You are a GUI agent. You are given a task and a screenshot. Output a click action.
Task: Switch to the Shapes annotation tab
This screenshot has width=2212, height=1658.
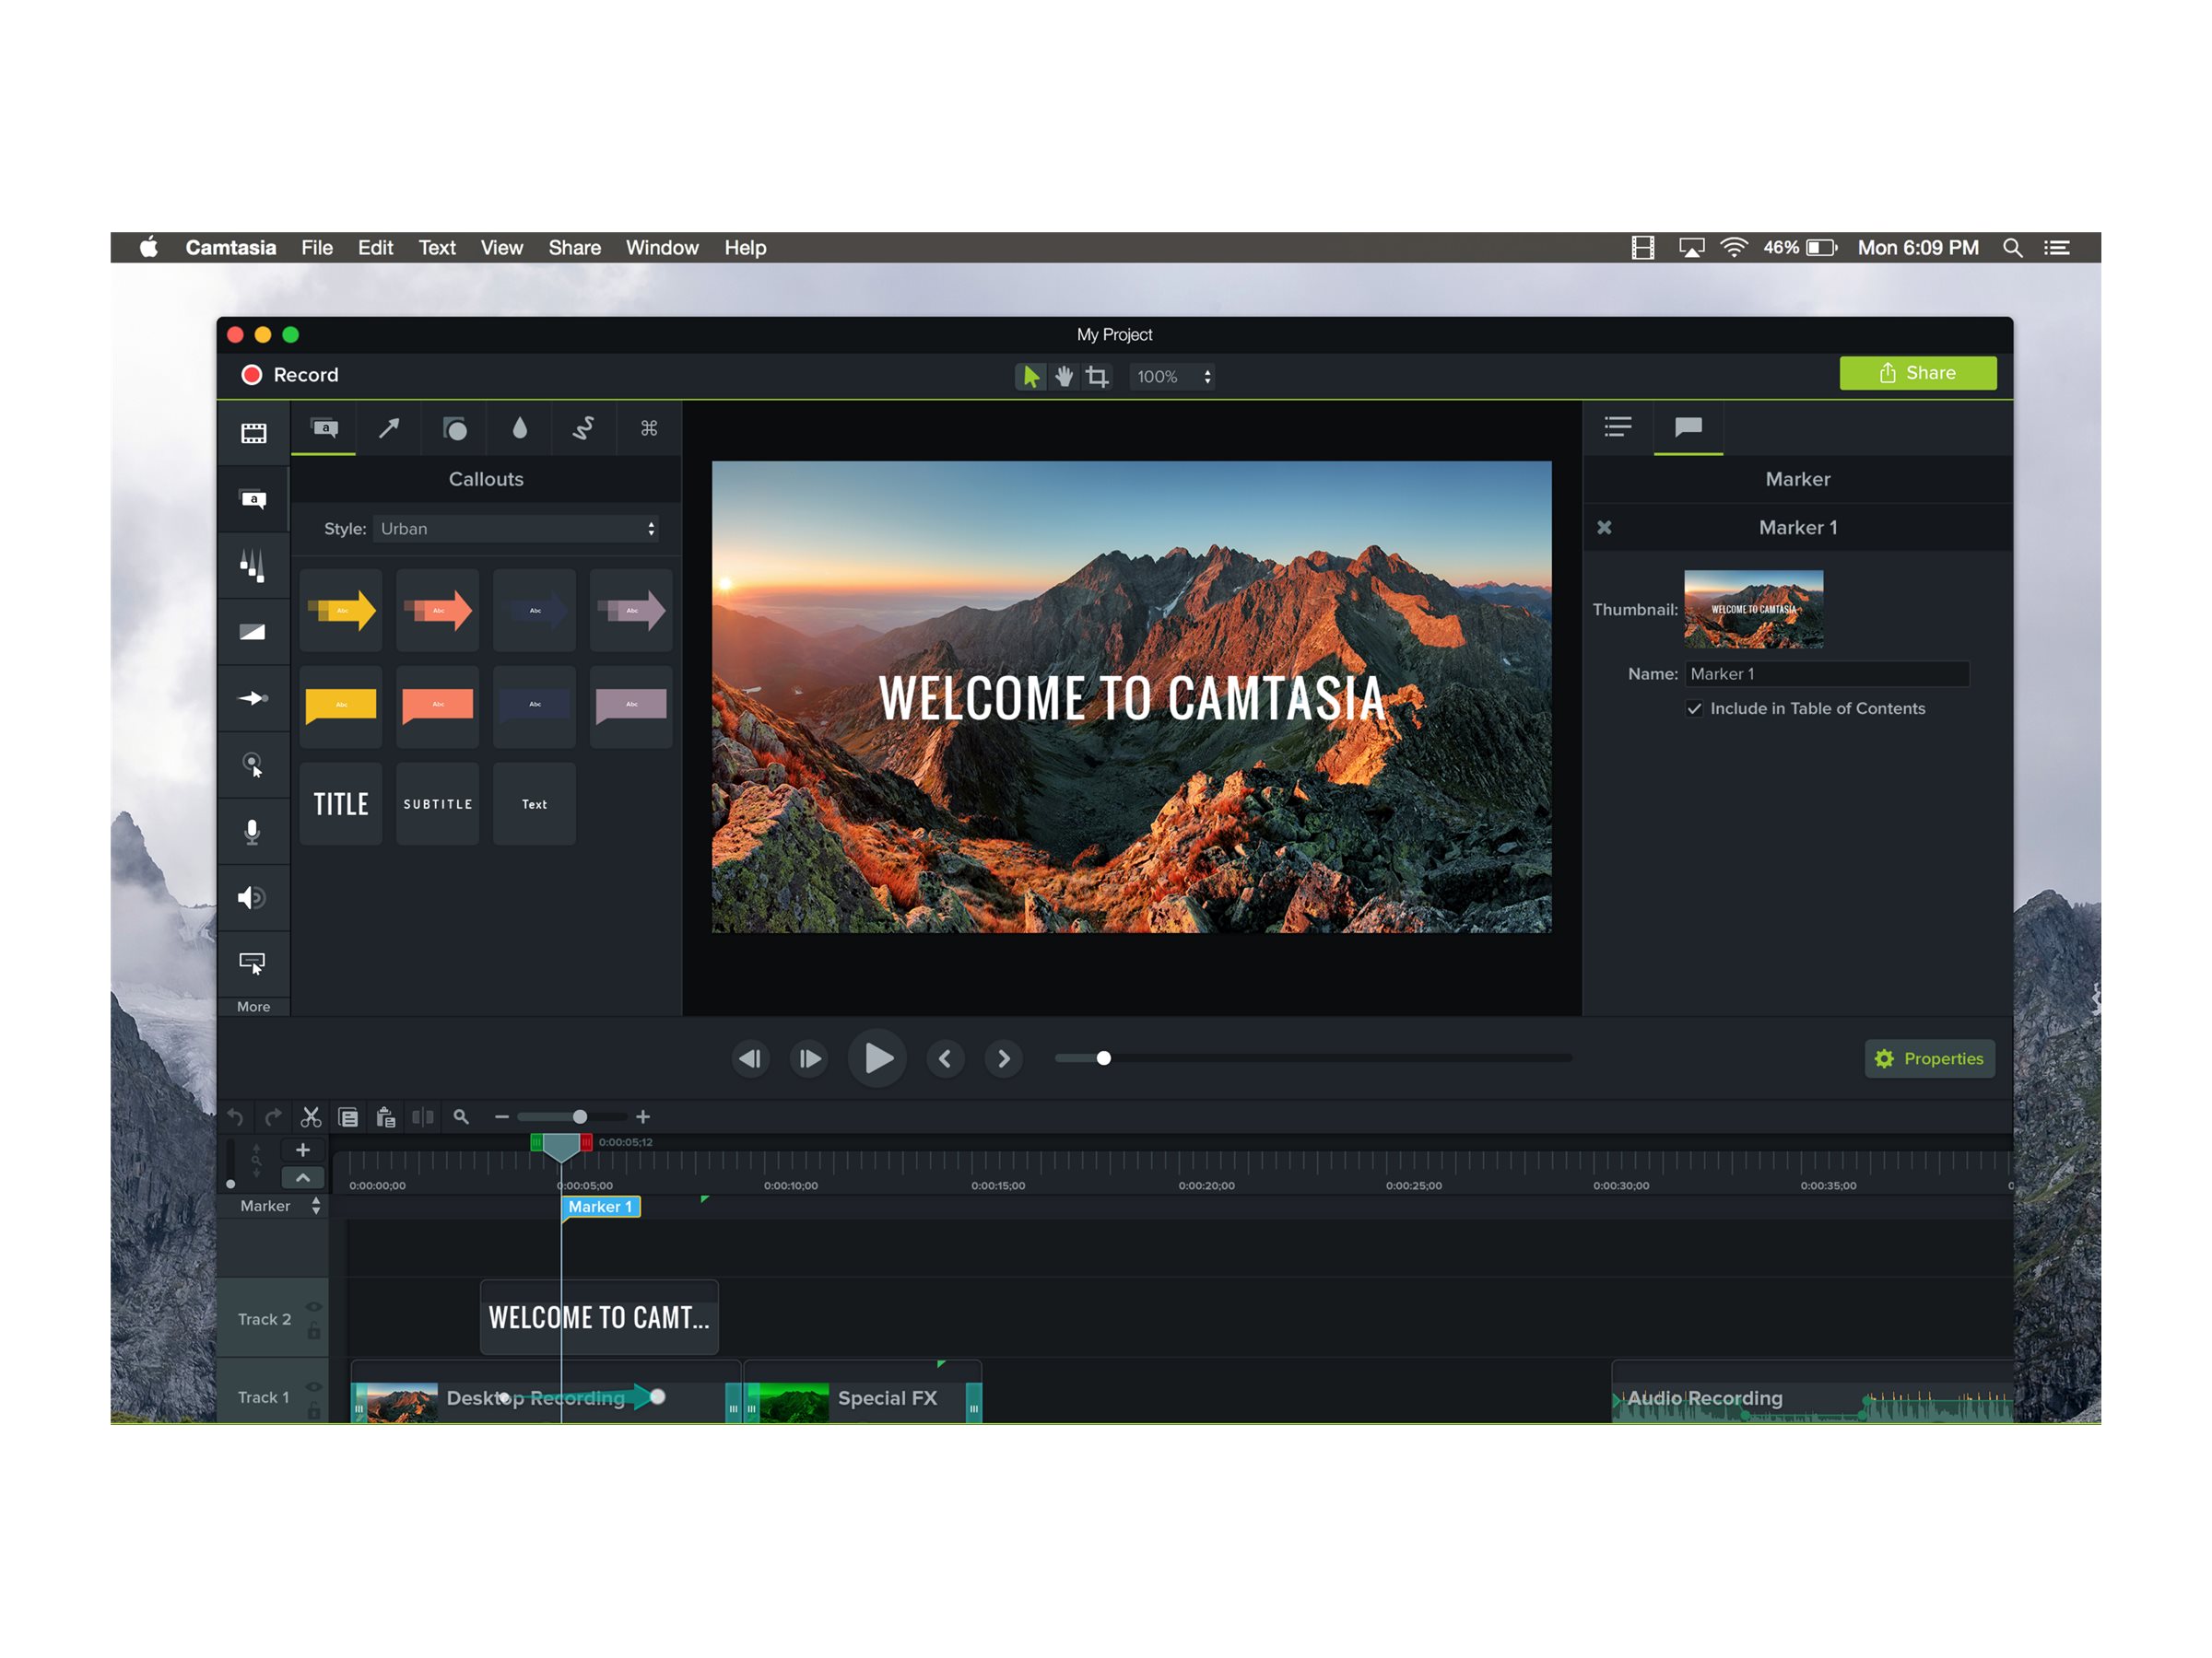tap(454, 428)
